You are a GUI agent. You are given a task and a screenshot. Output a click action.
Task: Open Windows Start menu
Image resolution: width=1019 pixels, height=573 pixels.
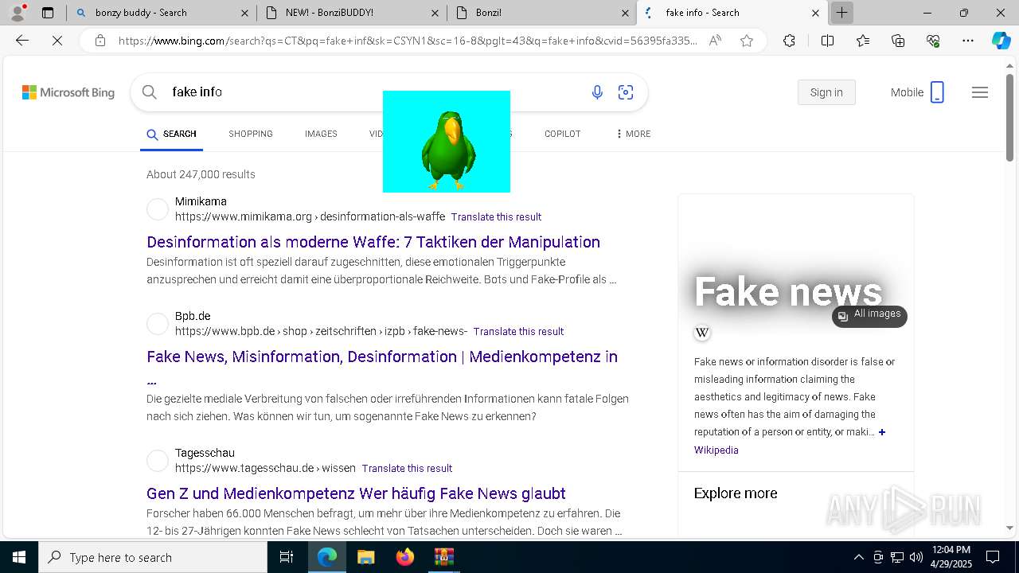(19, 557)
